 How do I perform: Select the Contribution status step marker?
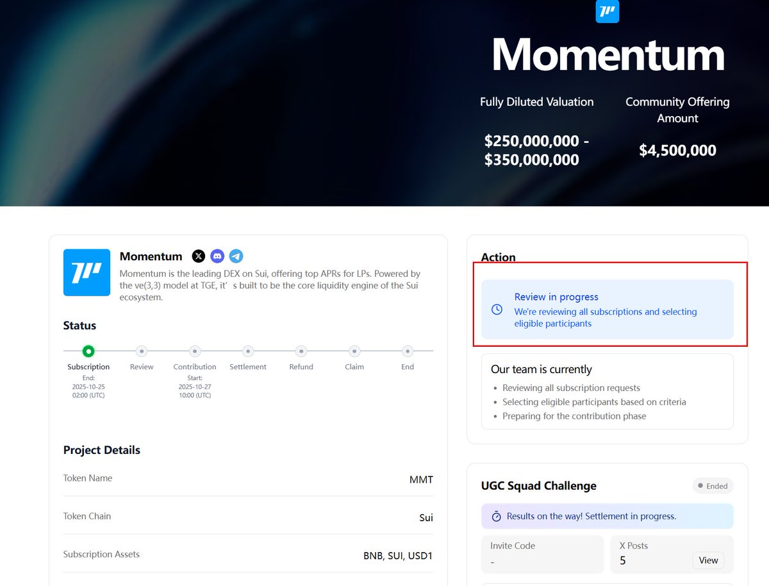(195, 351)
